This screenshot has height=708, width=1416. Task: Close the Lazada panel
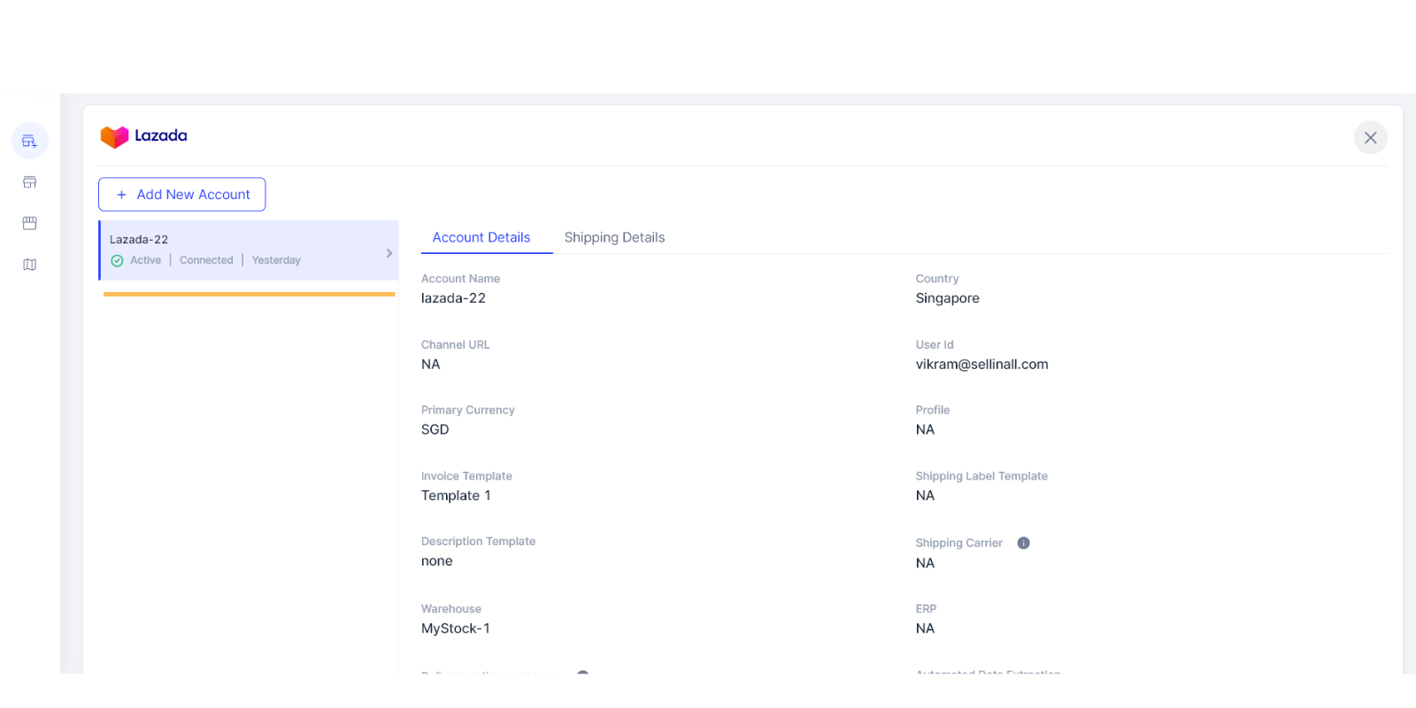[x=1370, y=137]
